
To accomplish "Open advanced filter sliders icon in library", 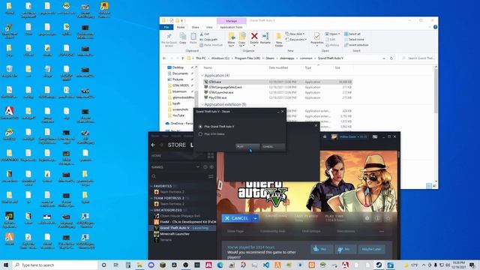I will point(211,176).
